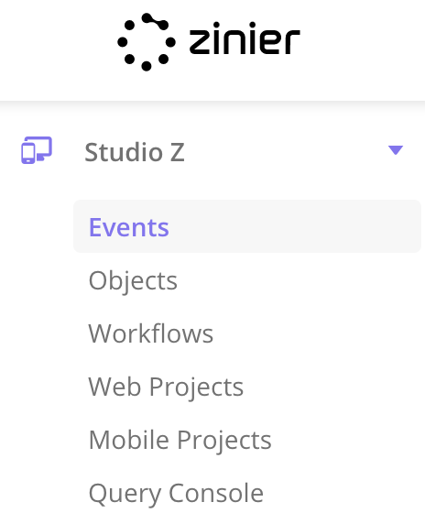Click the Studio Z heading label
The image size is (425, 524).
click(135, 152)
